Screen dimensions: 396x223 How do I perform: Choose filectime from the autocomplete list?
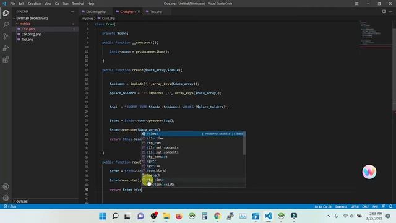(193, 138)
